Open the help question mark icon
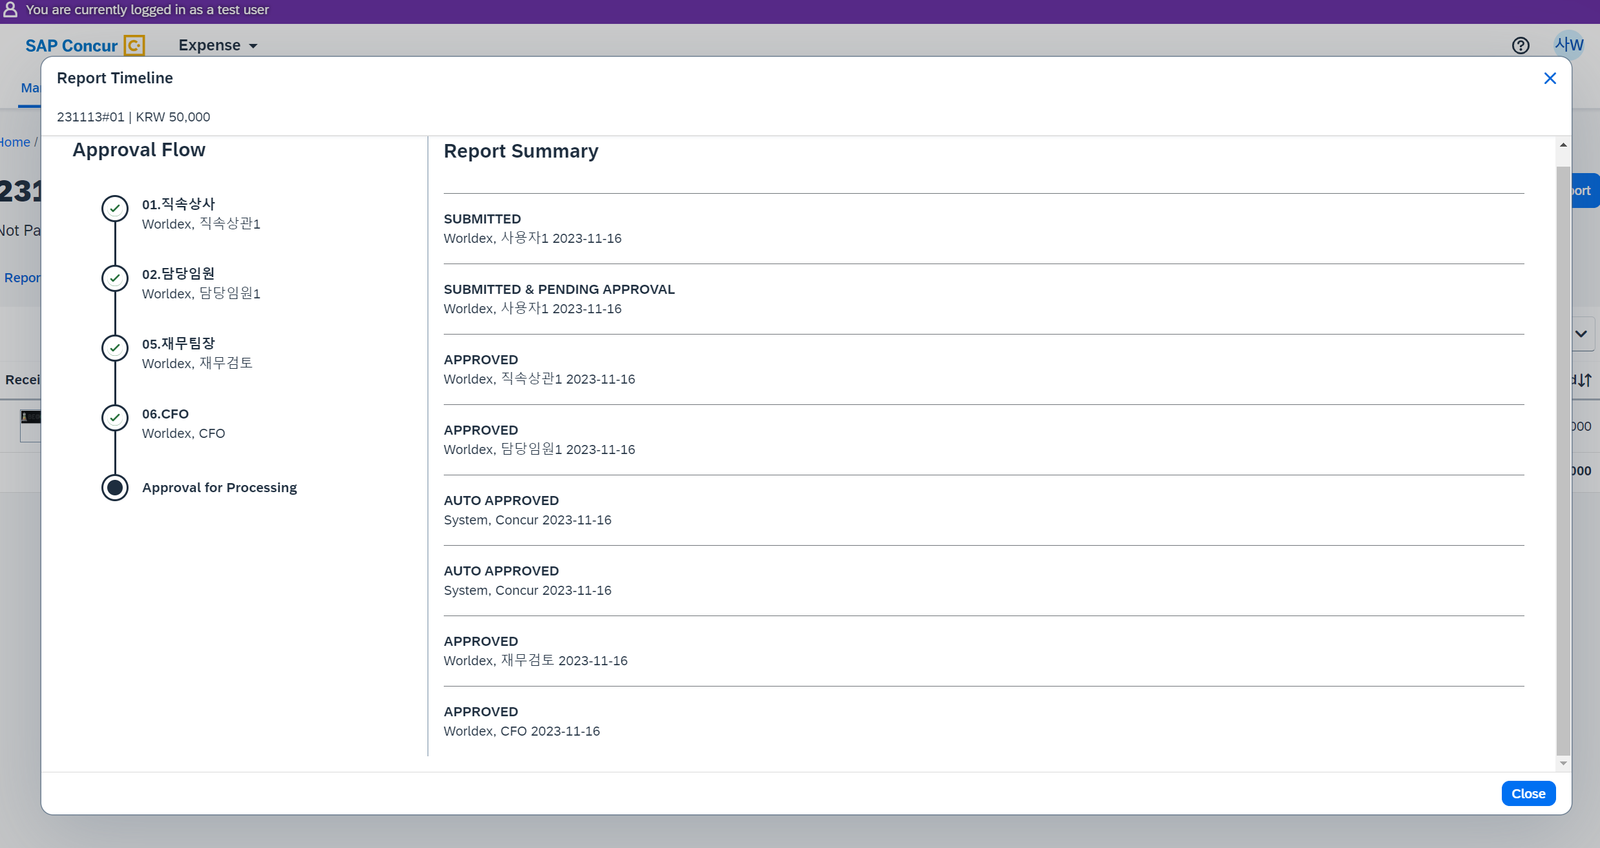The image size is (1600, 848). point(1521,45)
